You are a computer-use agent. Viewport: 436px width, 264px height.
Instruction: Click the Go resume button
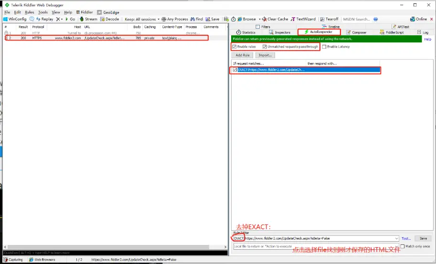pyautogui.click(x=70, y=19)
